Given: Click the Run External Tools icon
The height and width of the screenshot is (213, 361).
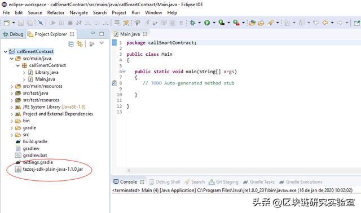Looking at the screenshot, I should tap(236, 23).
